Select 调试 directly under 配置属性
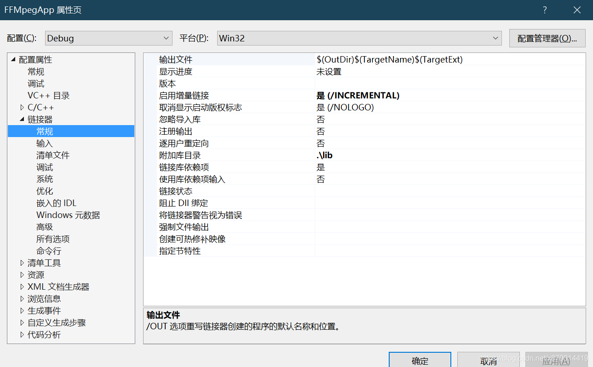Viewport: 593px width, 367px height. point(36,83)
